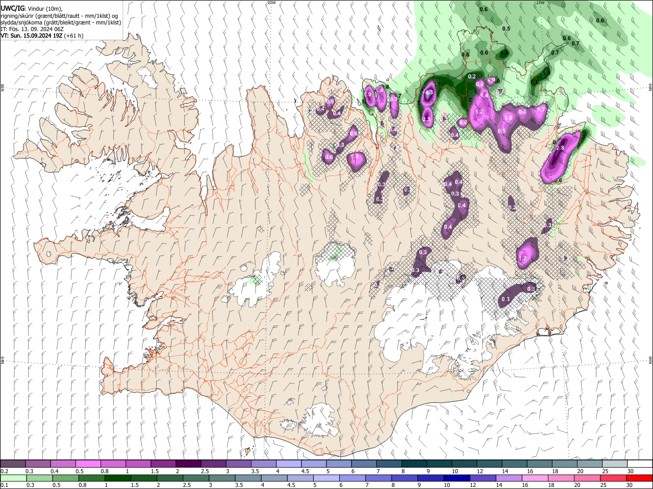
Task: Click the top-row legend swatch between 4 and 4.5
Action: (289, 464)
